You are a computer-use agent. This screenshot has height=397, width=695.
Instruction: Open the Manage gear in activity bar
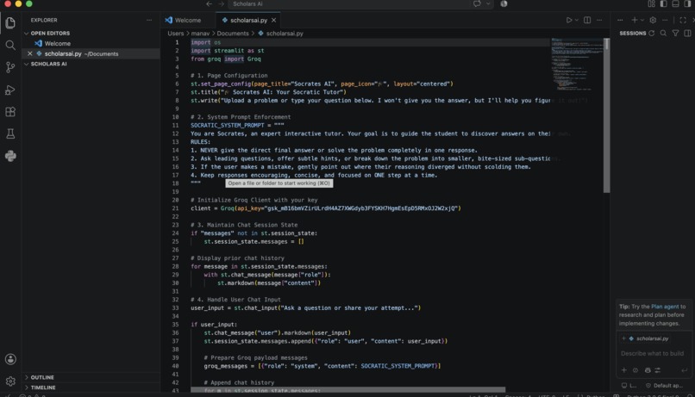click(x=10, y=381)
